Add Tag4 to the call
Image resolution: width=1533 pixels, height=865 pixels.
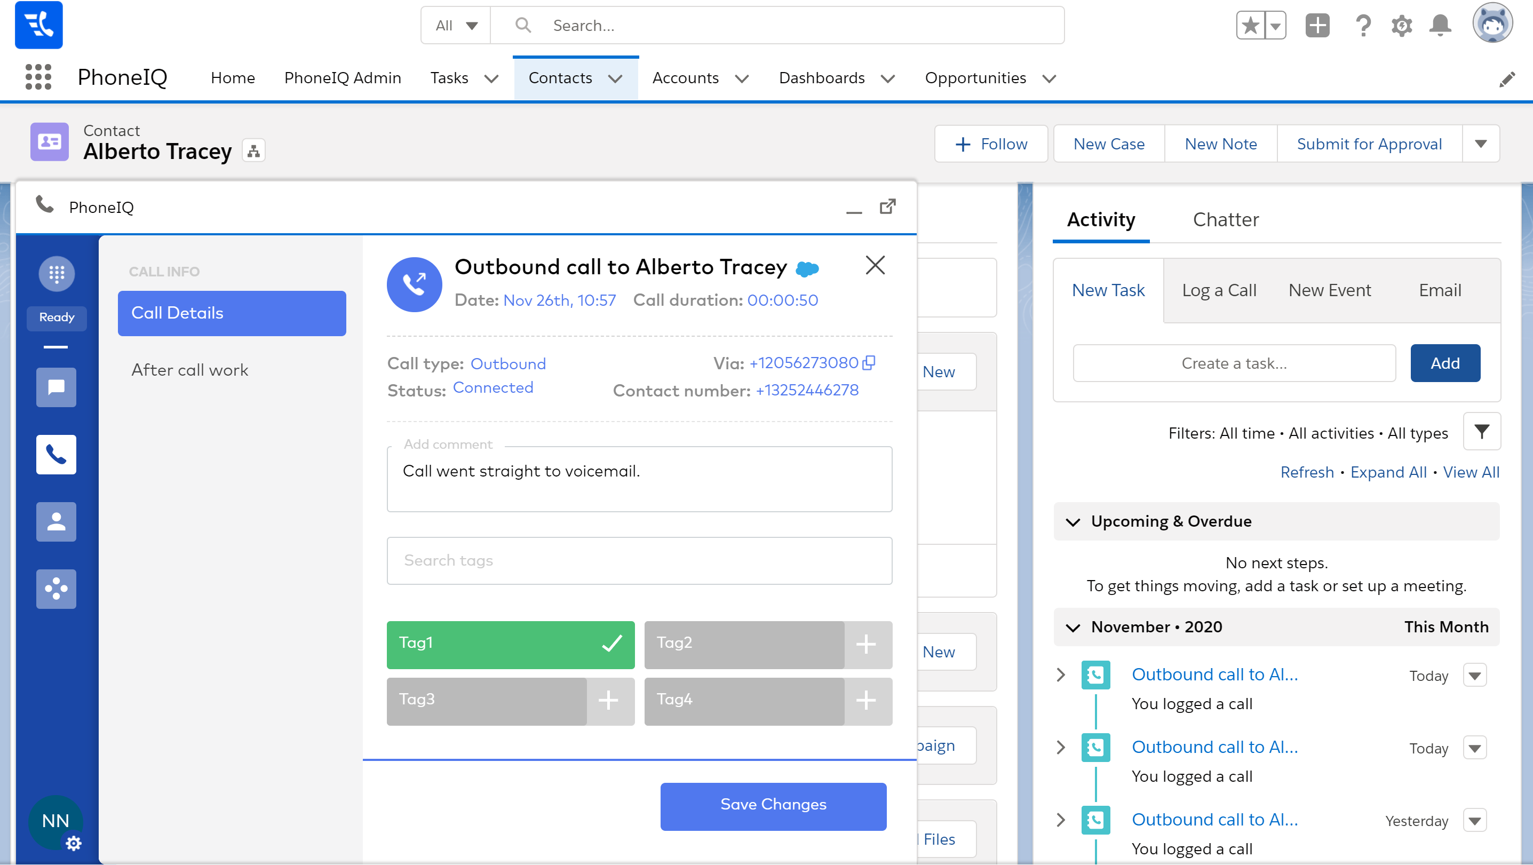point(866,701)
